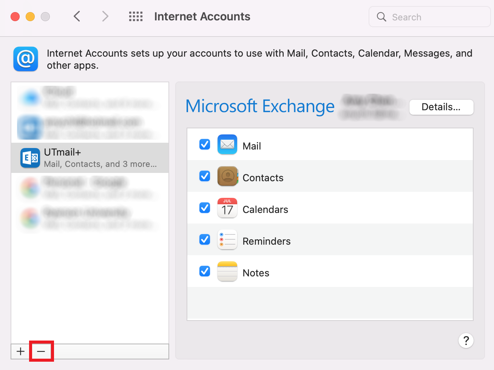Image resolution: width=494 pixels, height=370 pixels.
Task: Show all preferences grid icon
Action: point(136,16)
